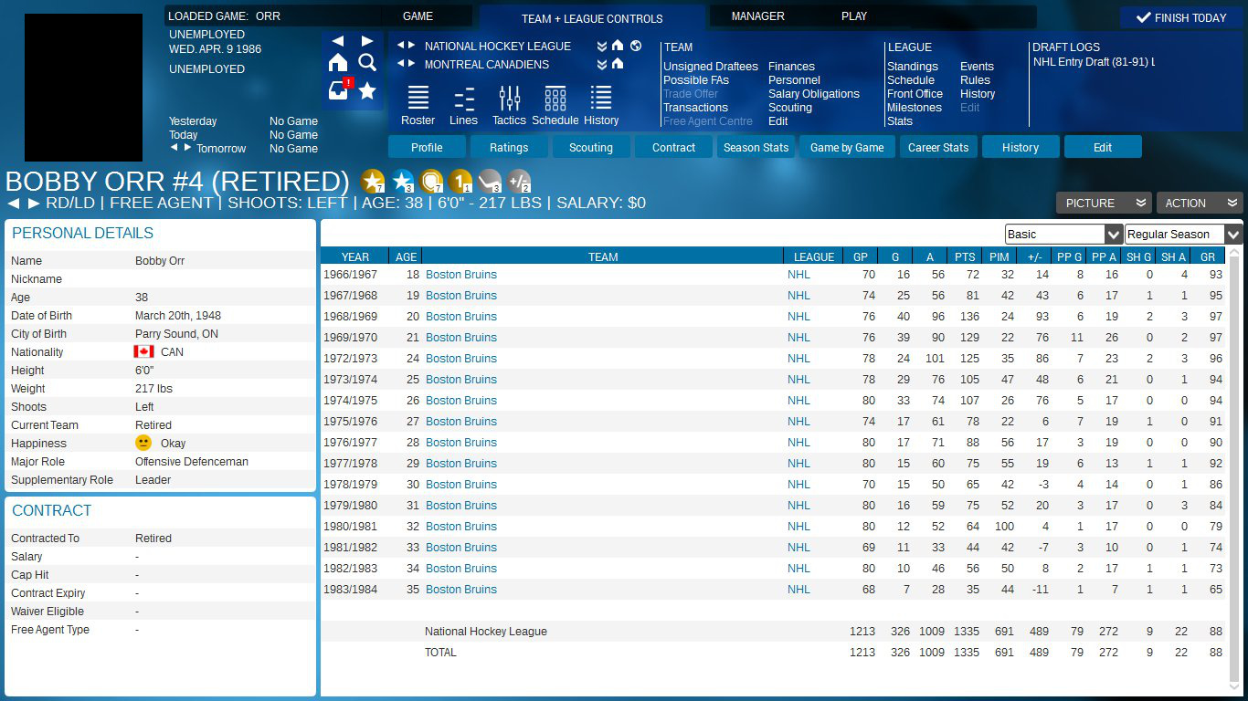The width and height of the screenshot is (1248, 701).
Task: Click the white star bookmark icon
Action: (x=367, y=90)
